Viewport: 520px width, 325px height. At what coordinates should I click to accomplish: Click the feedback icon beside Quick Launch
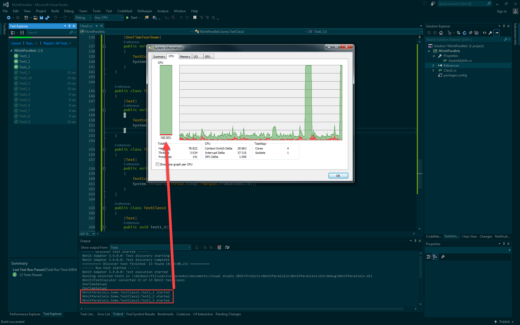pyautogui.click(x=433, y=4)
